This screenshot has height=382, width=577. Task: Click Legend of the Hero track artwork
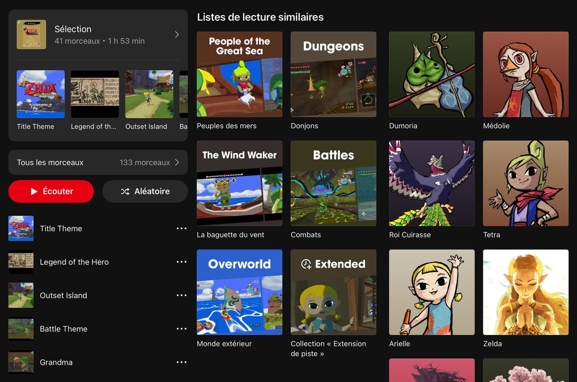(x=21, y=262)
